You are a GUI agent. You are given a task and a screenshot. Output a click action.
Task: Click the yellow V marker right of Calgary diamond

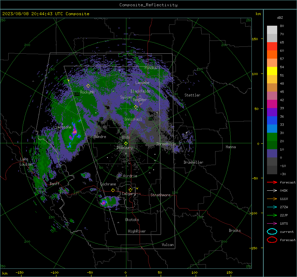coord(137,188)
